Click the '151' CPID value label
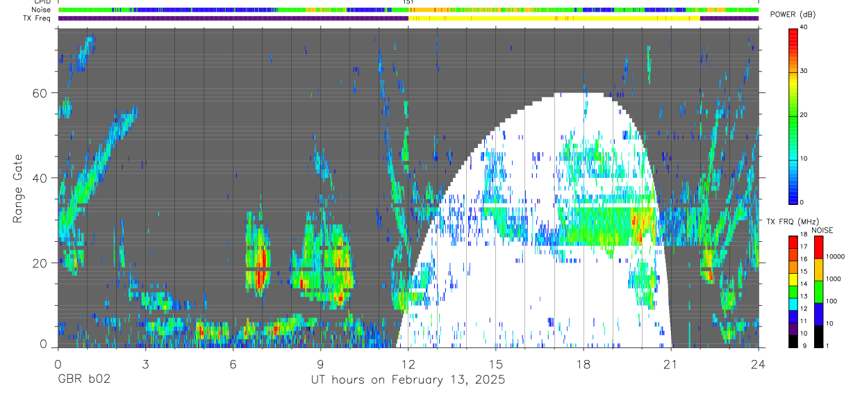Image resolution: width=853 pixels, height=394 pixels. click(x=408, y=2)
